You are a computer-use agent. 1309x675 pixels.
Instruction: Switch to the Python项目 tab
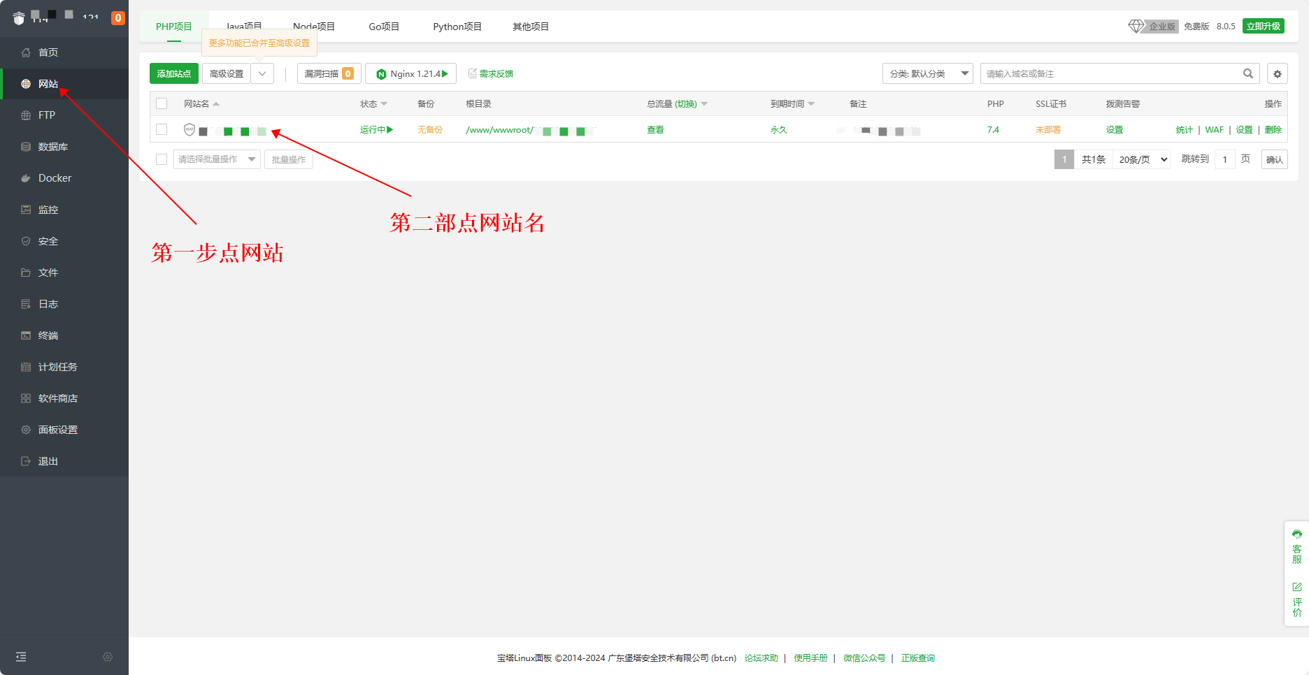[x=457, y=27]
